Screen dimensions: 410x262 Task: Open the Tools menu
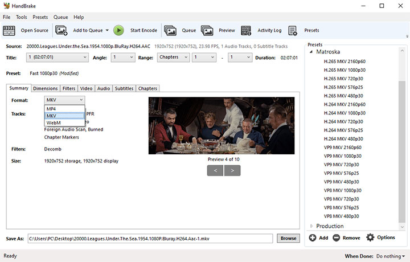tap(22, 17)
